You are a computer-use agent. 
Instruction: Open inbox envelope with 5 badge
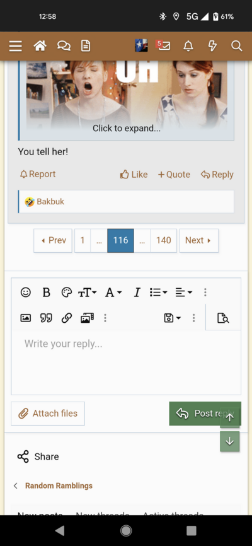[x=163, y=45]
